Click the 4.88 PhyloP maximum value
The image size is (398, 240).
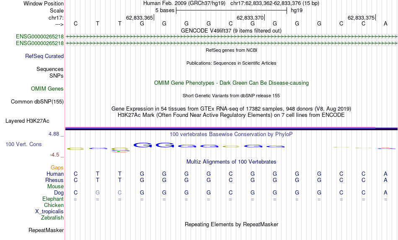click(x=54, y=134)
